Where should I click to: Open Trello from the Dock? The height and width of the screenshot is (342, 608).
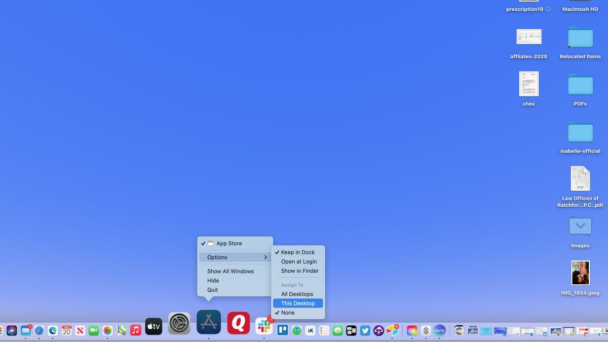[282, 330]
